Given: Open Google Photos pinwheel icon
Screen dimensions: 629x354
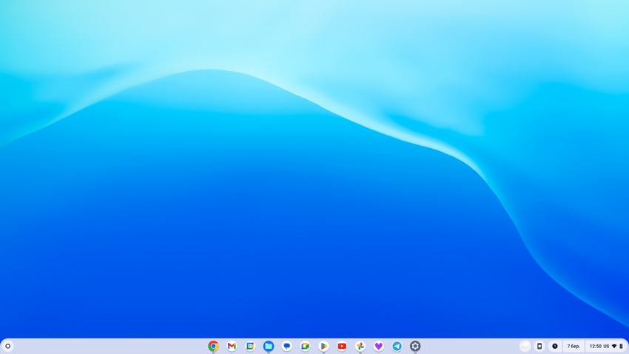Looking at the screenshot, I should click(360, 346).
